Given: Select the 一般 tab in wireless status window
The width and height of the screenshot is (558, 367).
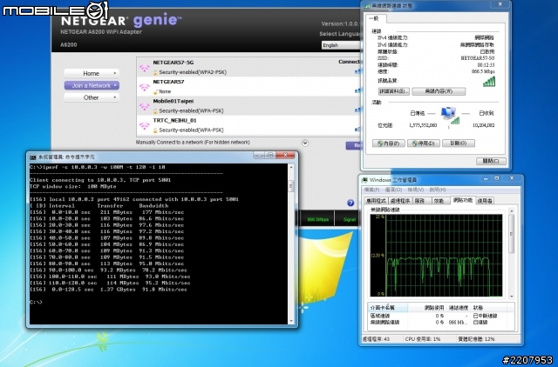Looking at the screenshot, I should [375, 18].
